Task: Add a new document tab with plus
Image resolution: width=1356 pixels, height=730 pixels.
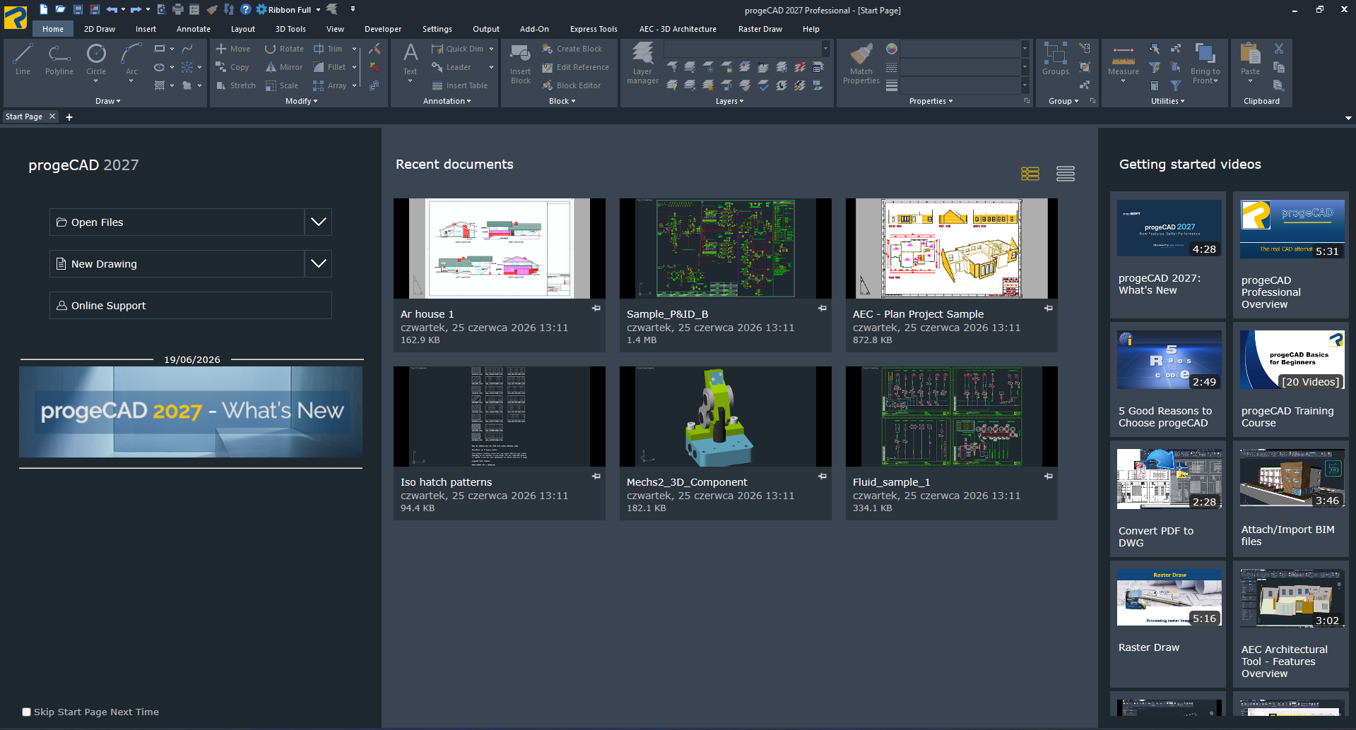Action: pos(69,117)
